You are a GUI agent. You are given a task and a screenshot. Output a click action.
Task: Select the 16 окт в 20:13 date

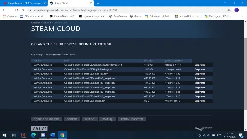click(173, 101)
